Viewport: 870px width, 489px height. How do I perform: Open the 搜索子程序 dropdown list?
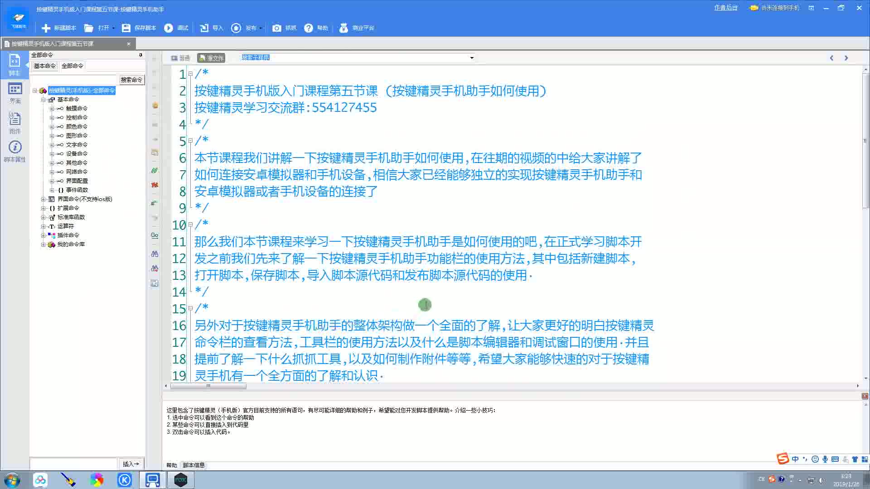point(472,58)
